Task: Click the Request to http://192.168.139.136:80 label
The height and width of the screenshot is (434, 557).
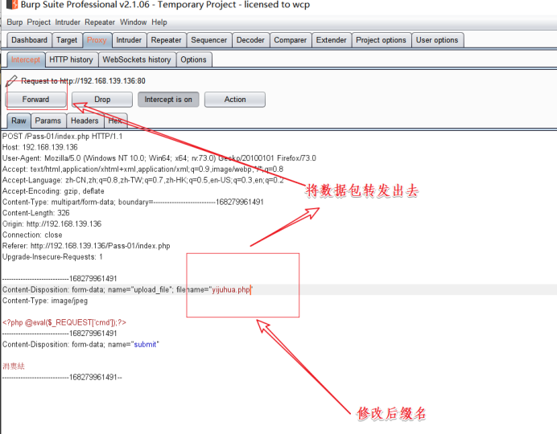Action: [83, 81]
